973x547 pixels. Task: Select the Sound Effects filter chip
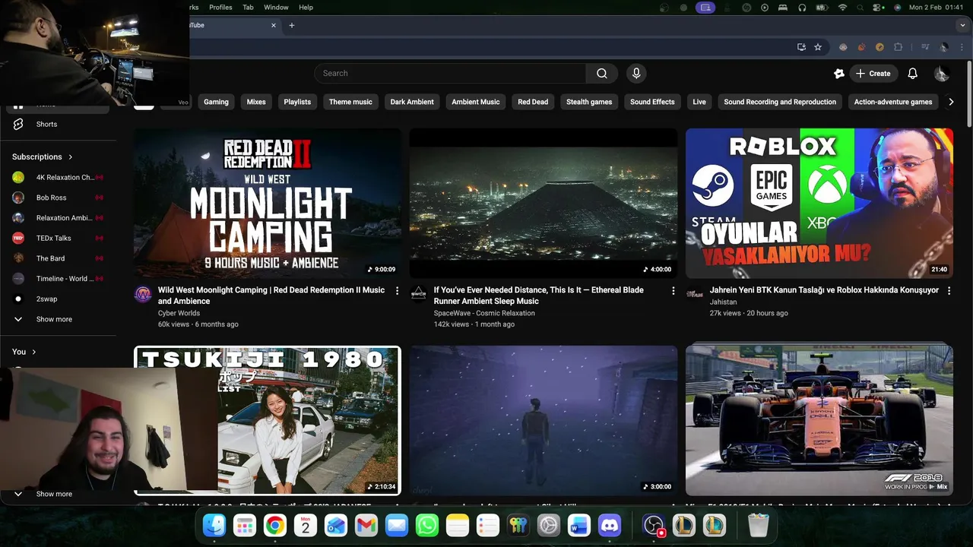652,102
